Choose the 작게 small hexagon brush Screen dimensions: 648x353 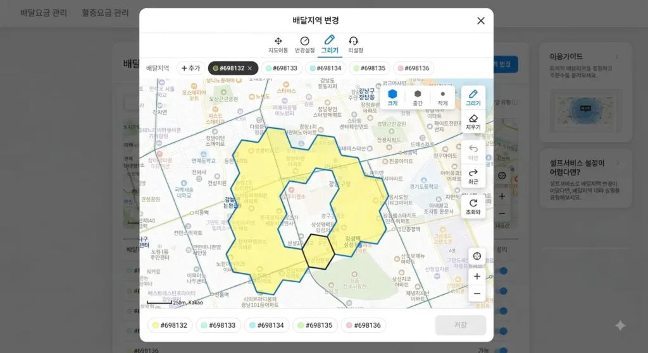(x=442, y=98)
